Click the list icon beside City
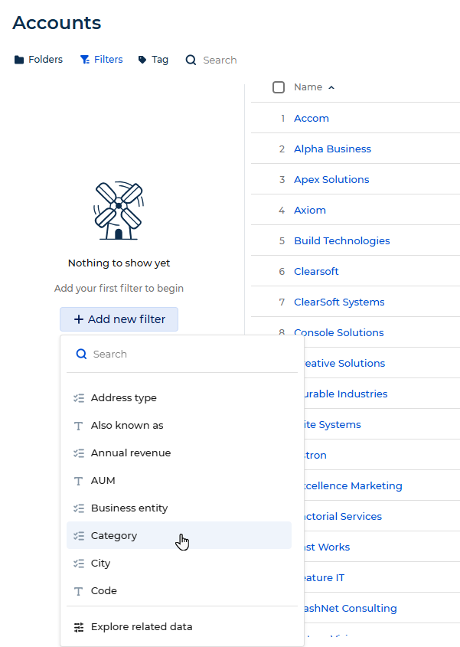The image size is (460, 647). coord(79,564)
